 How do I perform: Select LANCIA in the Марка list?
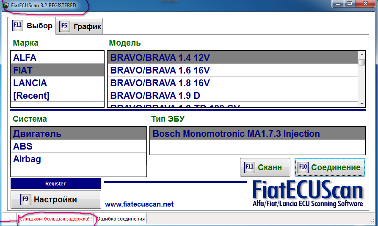[x=58, y=83]
